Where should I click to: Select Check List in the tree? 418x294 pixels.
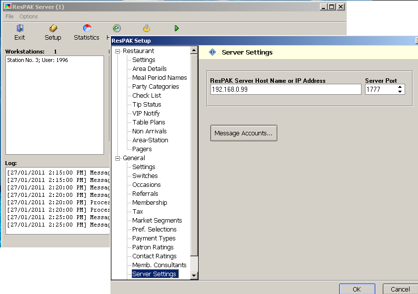pos(147,96)
